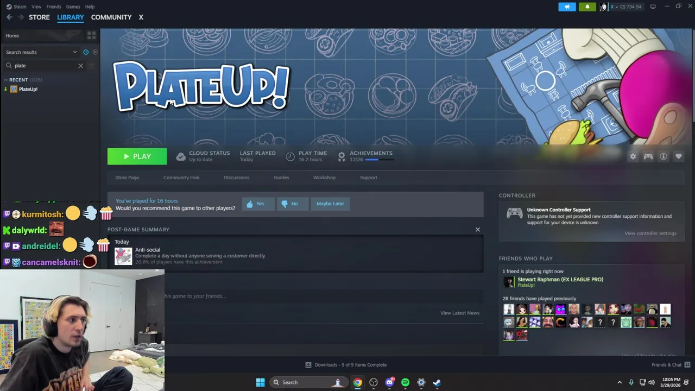695x391 pixels.
Task: Open Search results collection dropdown
Action: [x=41, y=52]
